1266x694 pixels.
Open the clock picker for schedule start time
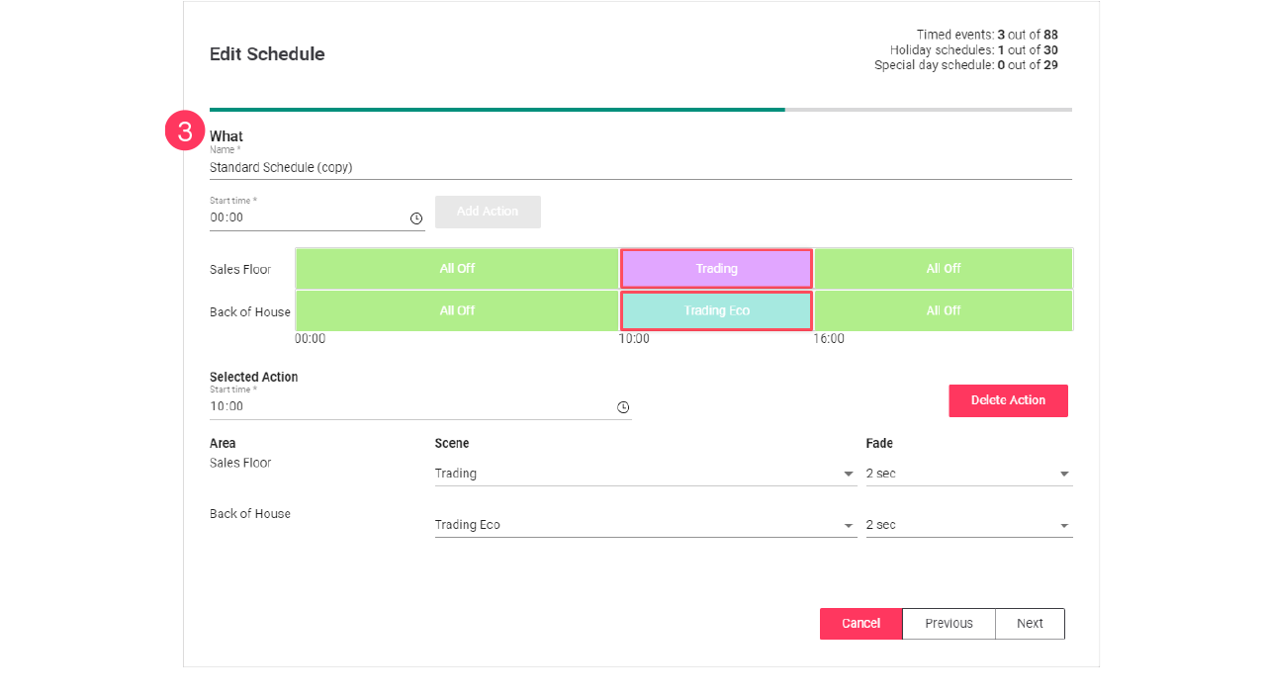coord(415,217)
